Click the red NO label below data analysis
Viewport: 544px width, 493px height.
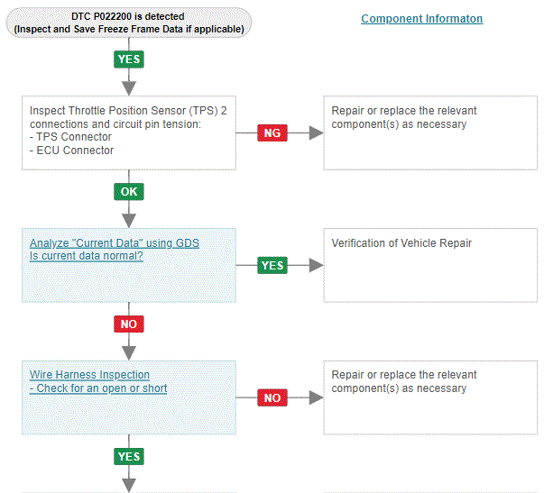coord(129,324)
